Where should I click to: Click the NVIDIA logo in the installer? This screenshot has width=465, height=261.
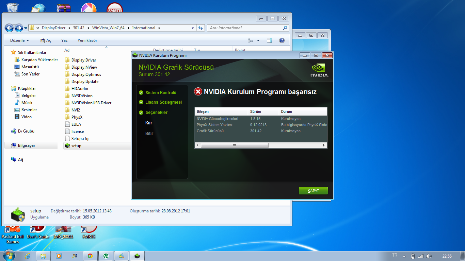(x=319, y=71)
